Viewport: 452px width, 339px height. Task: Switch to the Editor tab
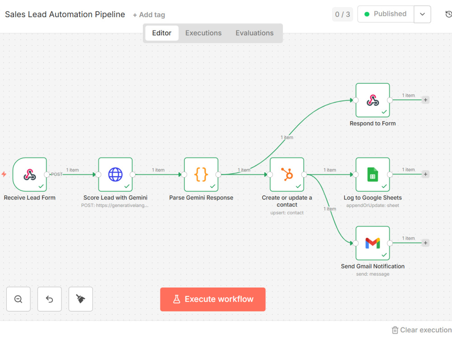tap(162, 33)
